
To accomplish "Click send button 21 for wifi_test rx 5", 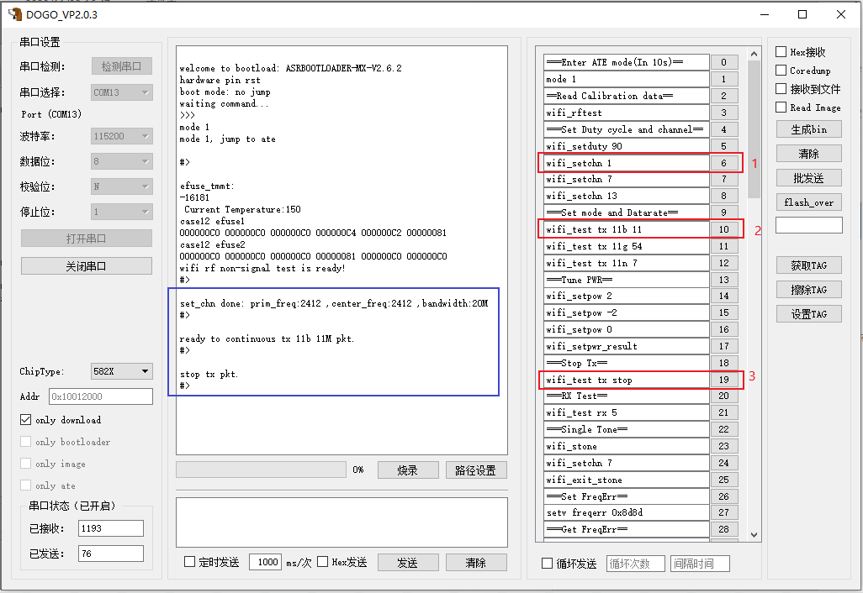I will pos(723,412).
